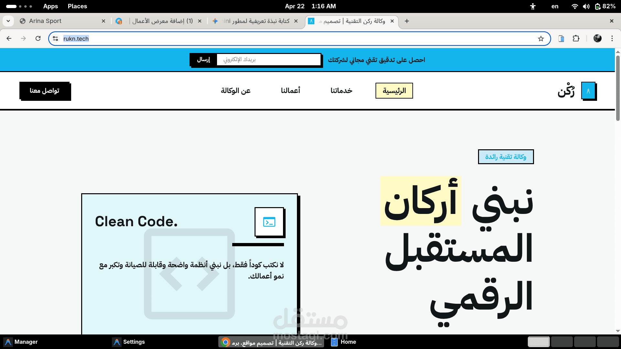The image size is (621, 349).
Task: Click the تواصل معنا contact button
Action: tap(45, 90)
